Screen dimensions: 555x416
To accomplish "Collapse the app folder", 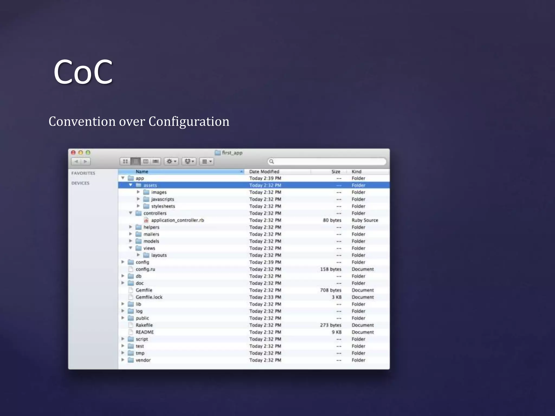I will click(123, 178).
